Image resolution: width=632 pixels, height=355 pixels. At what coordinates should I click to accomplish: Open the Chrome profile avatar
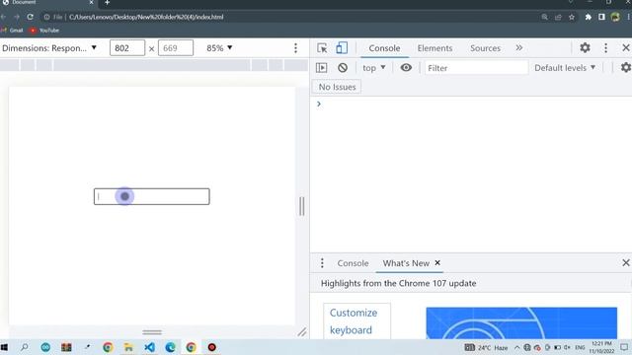(615, 17)
